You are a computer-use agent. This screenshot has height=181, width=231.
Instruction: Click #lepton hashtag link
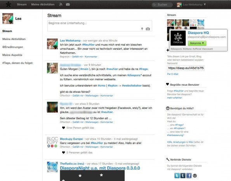(x=113, y=86)
